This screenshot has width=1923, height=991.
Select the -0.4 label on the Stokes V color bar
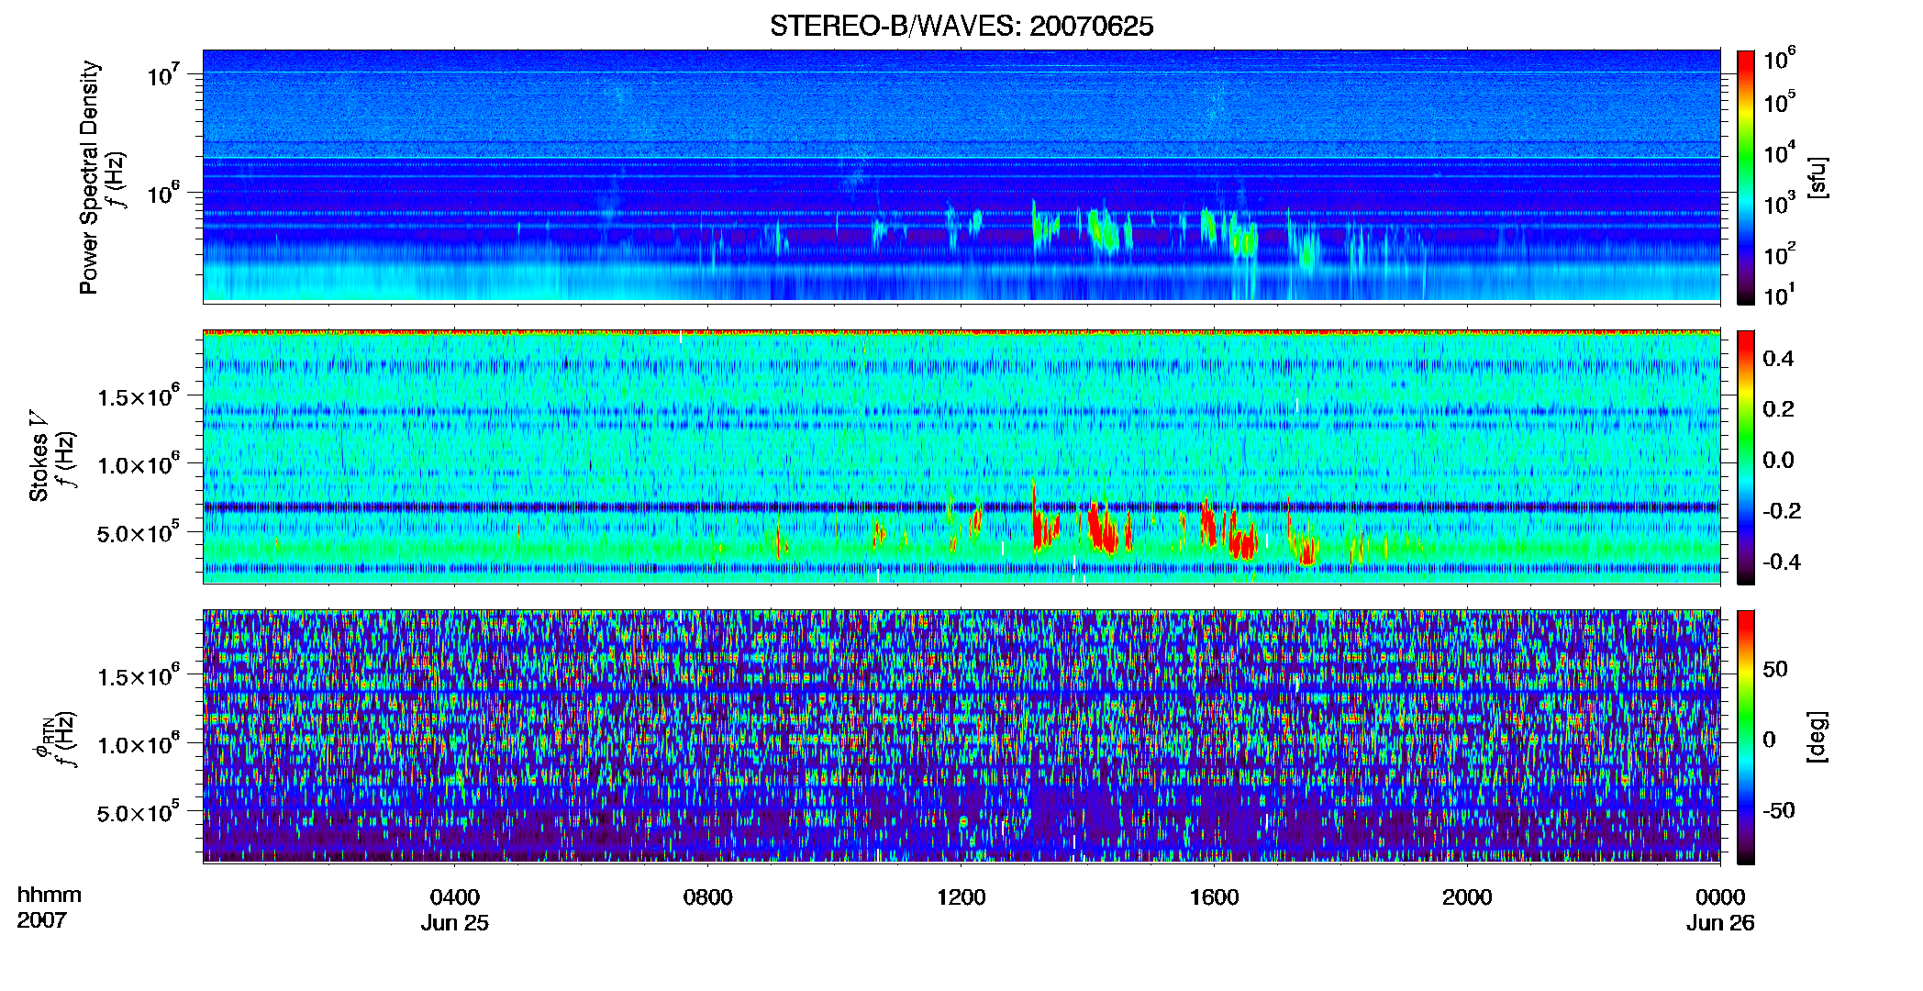point(1782,562)
